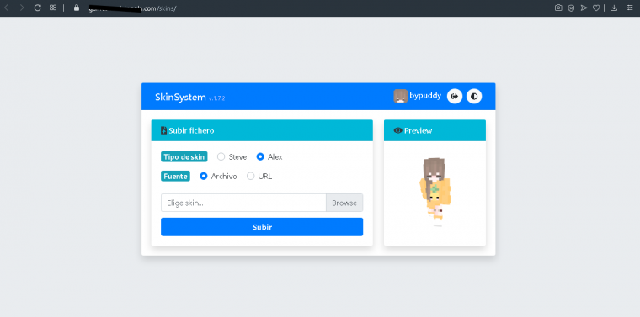Choose Archivo as the source

point(203,177)
